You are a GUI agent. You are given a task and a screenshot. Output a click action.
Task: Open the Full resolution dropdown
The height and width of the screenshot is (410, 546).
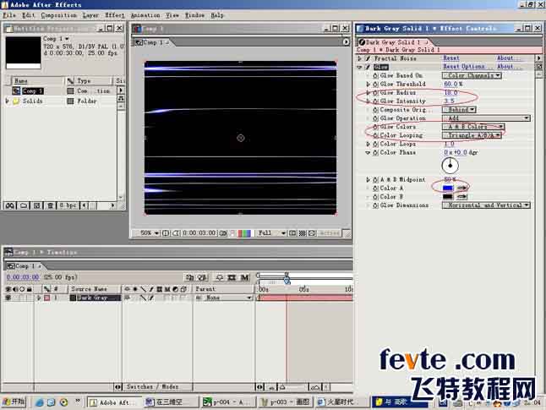pos(271,233)
